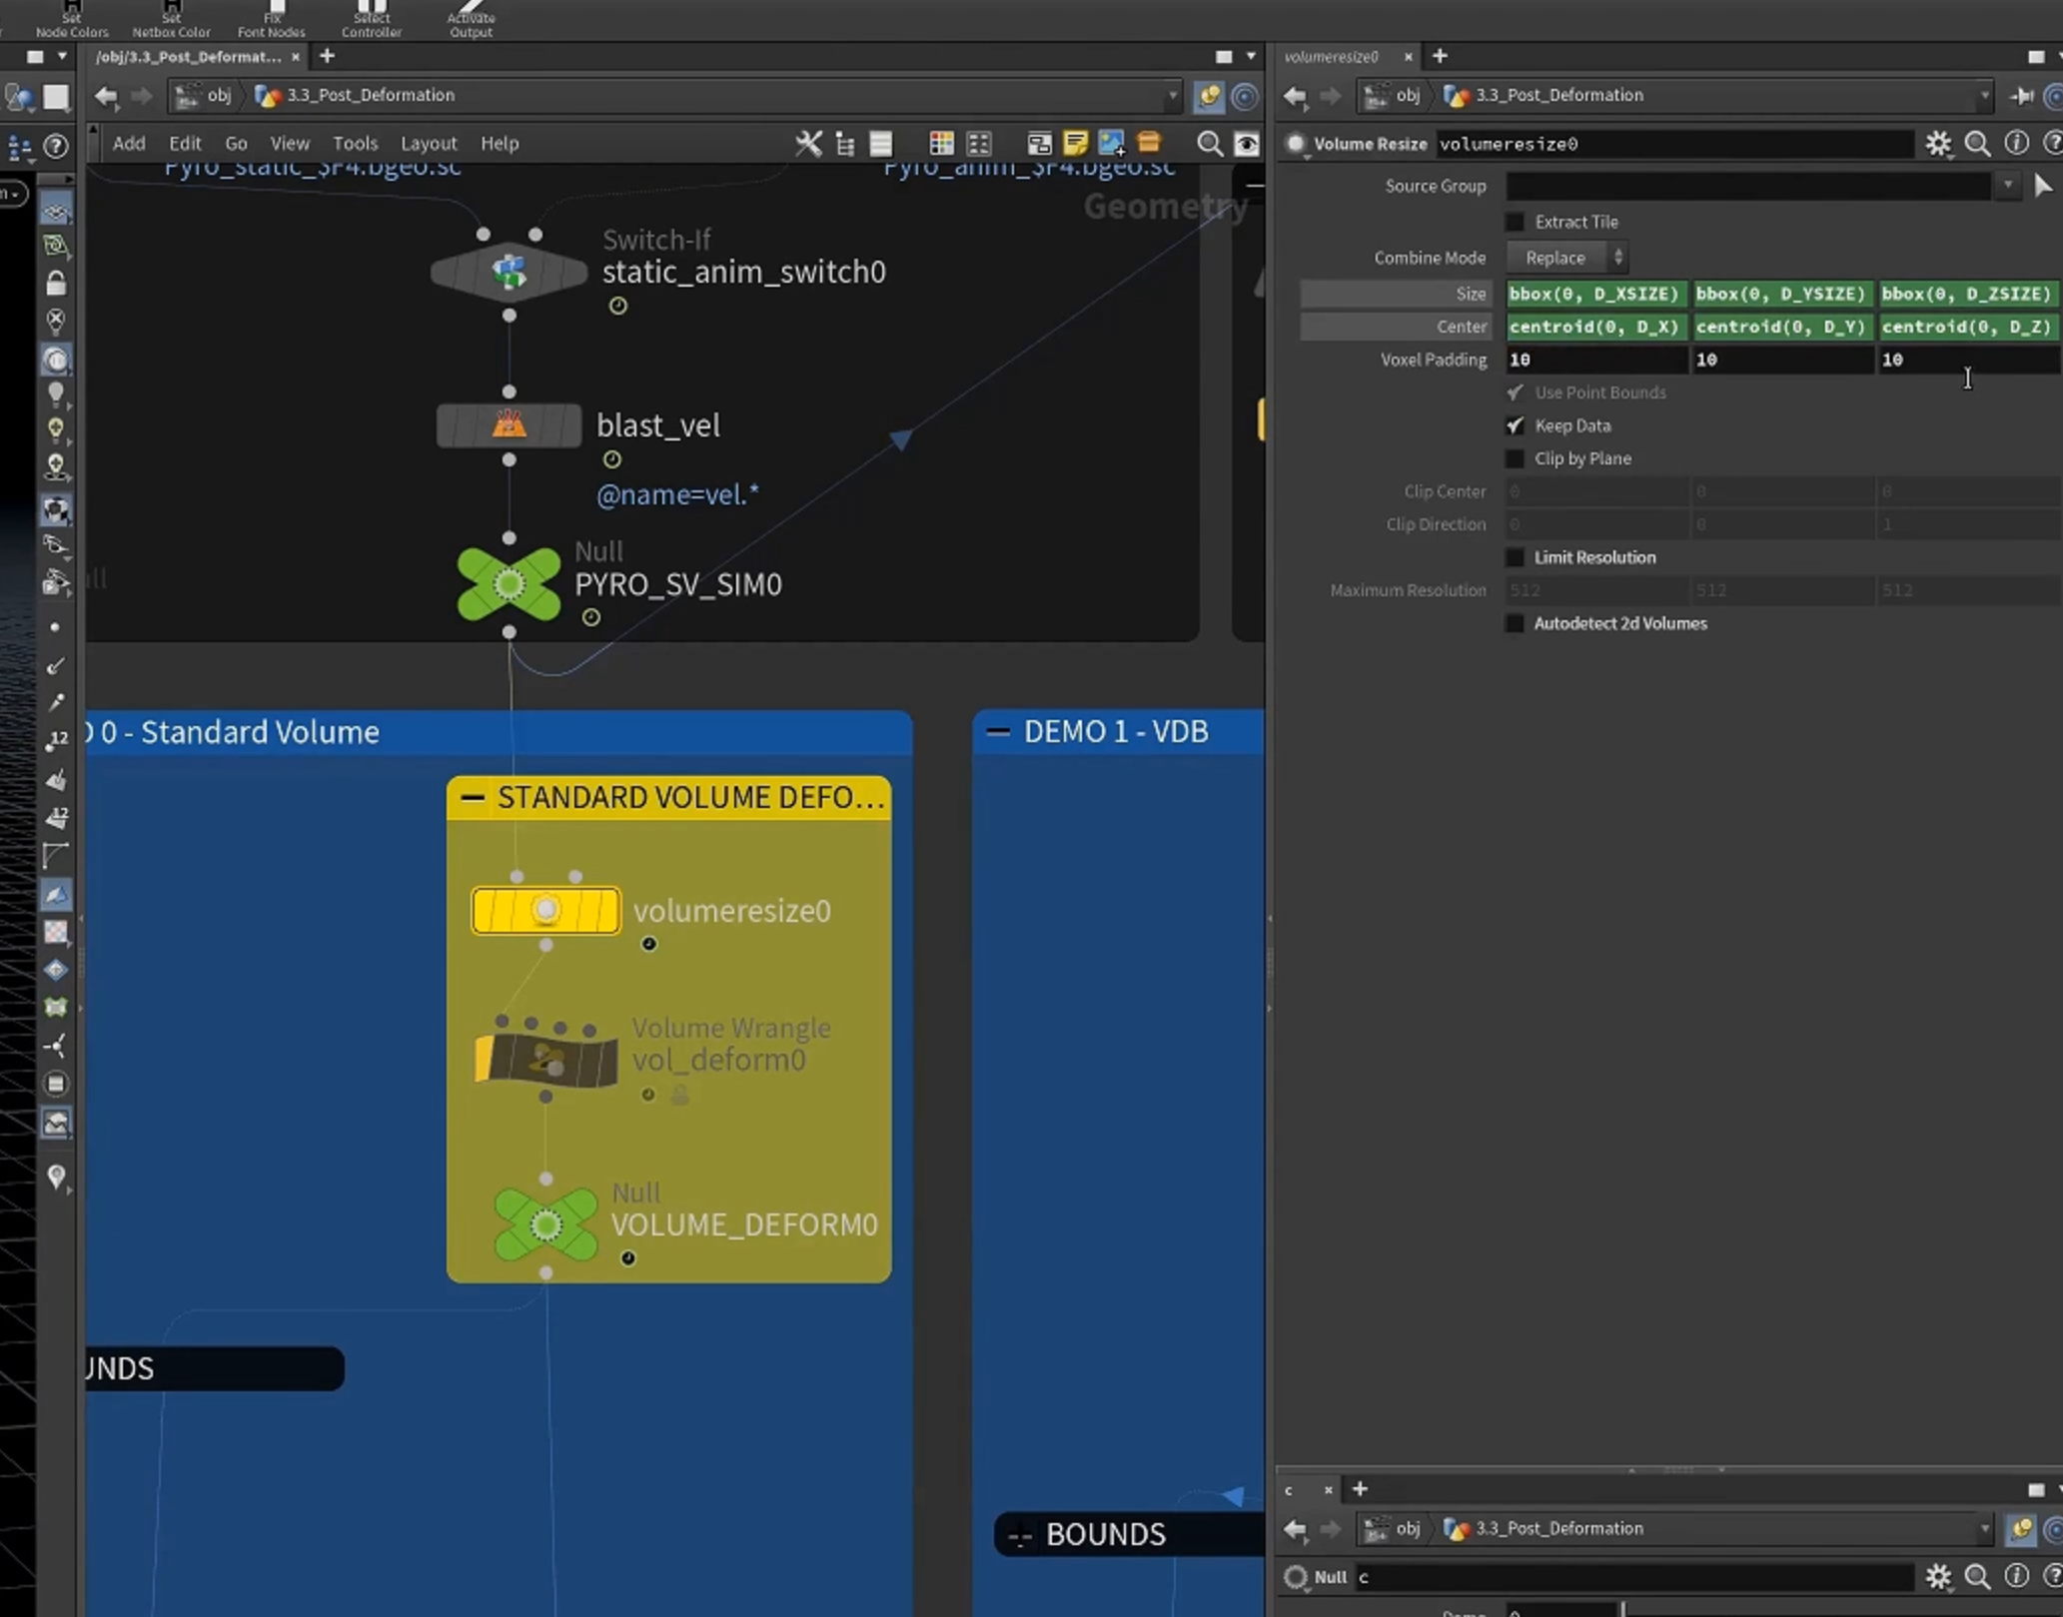Click the back arrow in the network path bar

pos(106,96)
